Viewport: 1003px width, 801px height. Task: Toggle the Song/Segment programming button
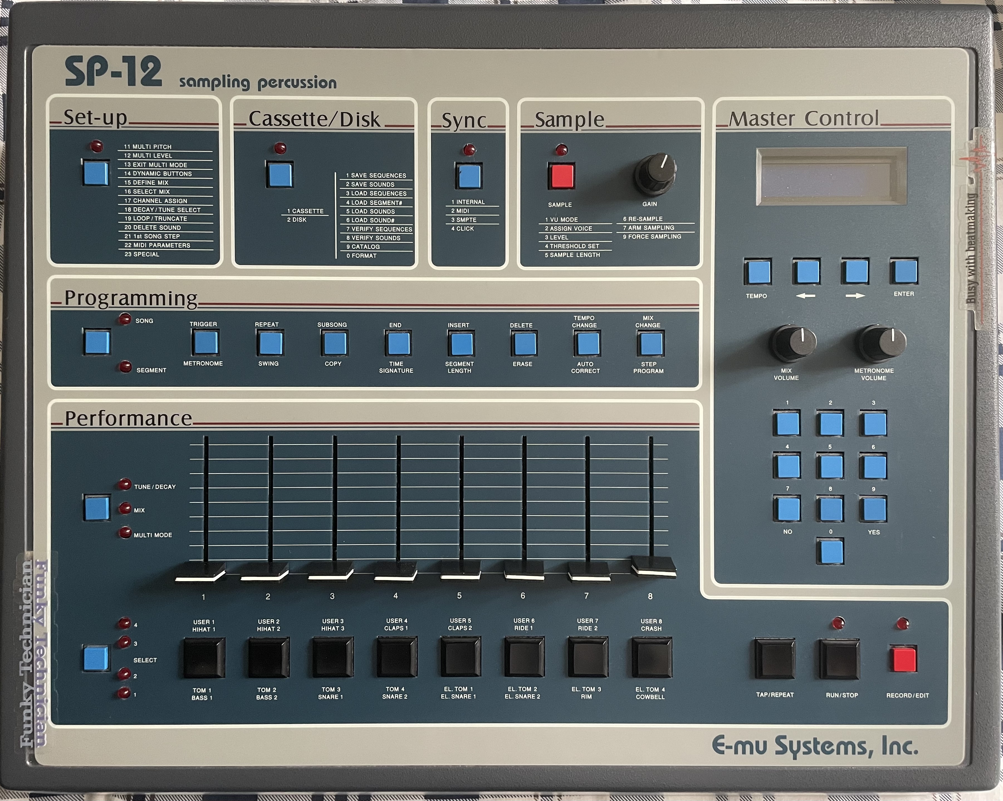(x=97, y=342)
